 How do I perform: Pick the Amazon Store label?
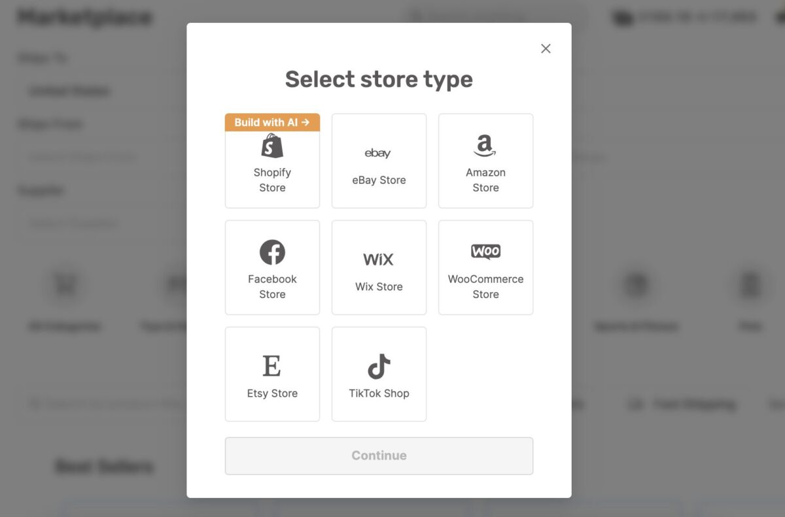(485, 180)
